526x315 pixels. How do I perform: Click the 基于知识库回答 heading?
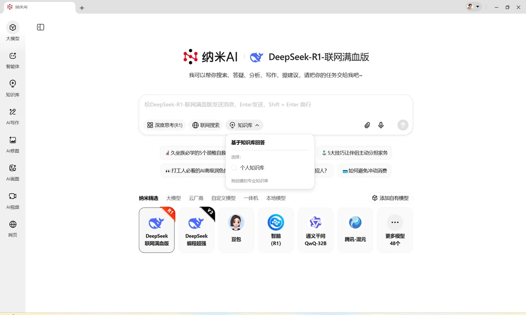248,143
